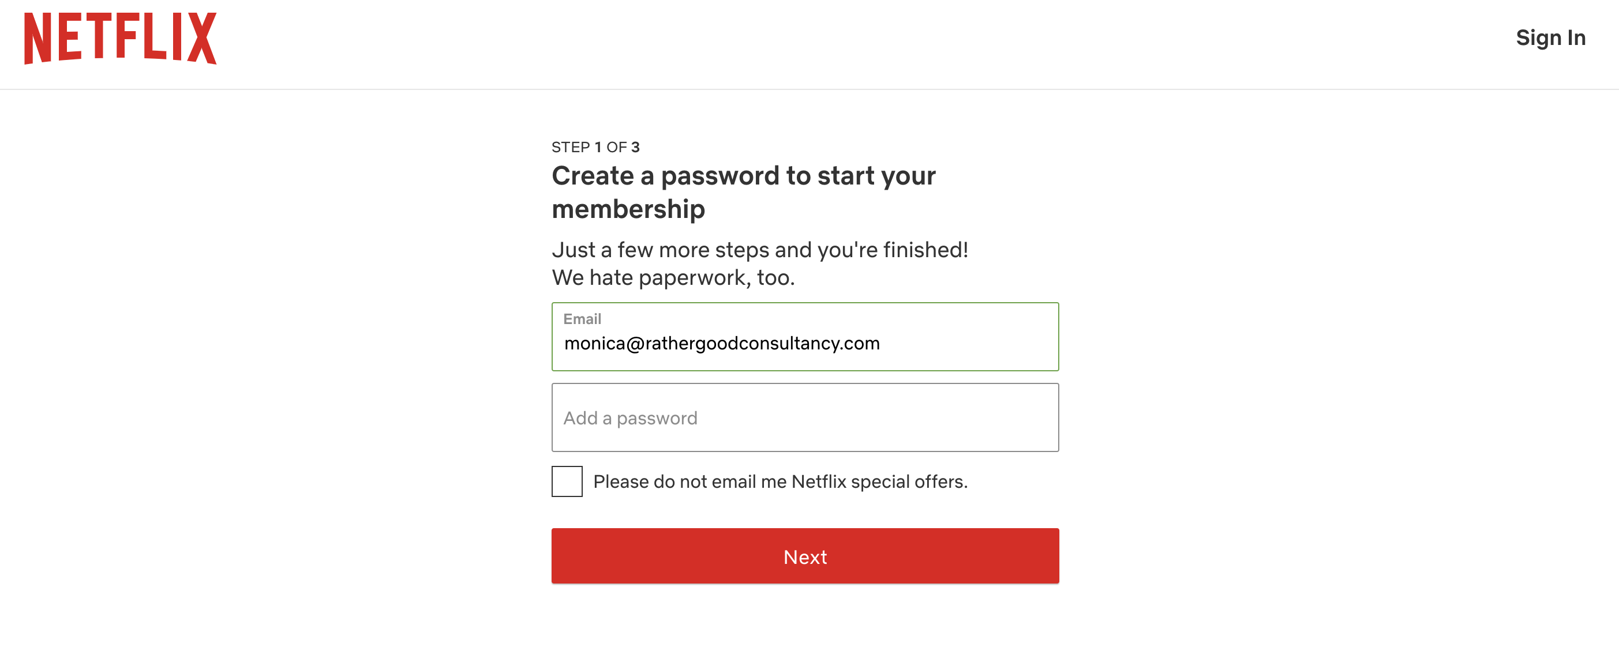Click the word 'membership' in the heading
This screenshot has height=670, width=1619.
(628, 209)
